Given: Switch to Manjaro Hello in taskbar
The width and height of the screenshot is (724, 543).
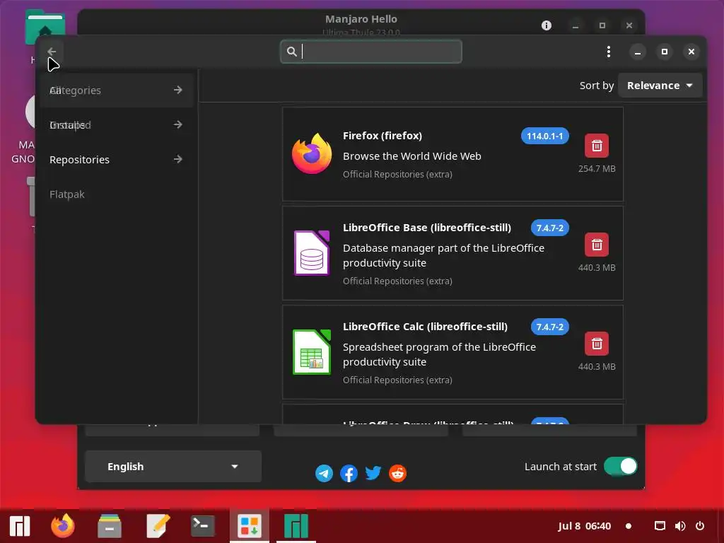Looking at the screenshot, I should click(296, 526).
